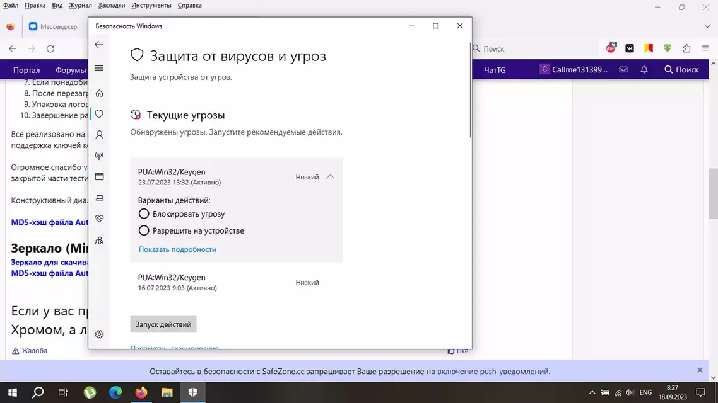The image size is (718, 403).
Task: Click forum 'Поиск' search button
Action: click(x=681, y=69)
